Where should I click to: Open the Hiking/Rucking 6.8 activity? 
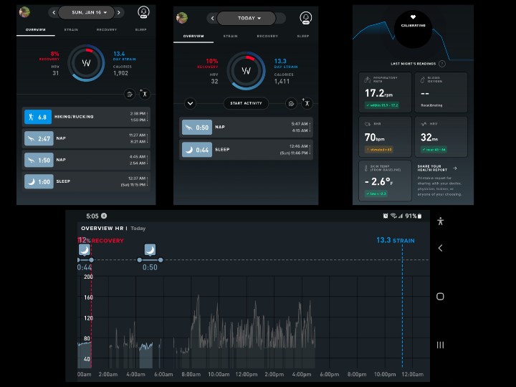click(x=86, y=117)
